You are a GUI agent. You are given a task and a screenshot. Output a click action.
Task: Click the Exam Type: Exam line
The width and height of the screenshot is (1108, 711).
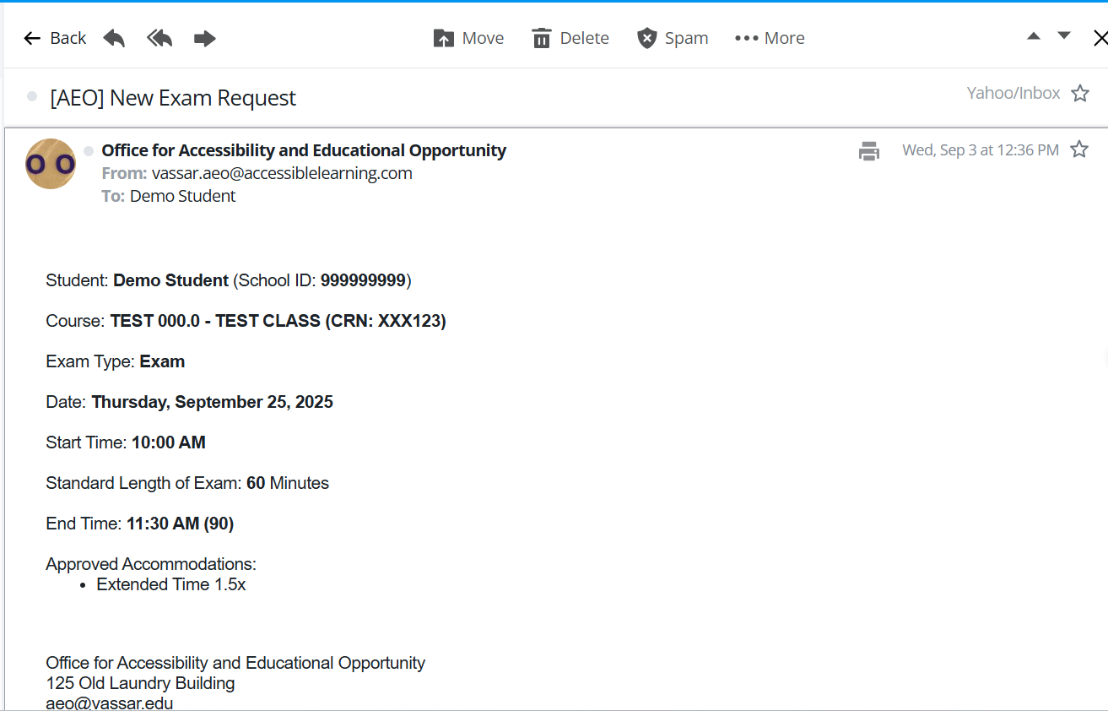point(116,361)
